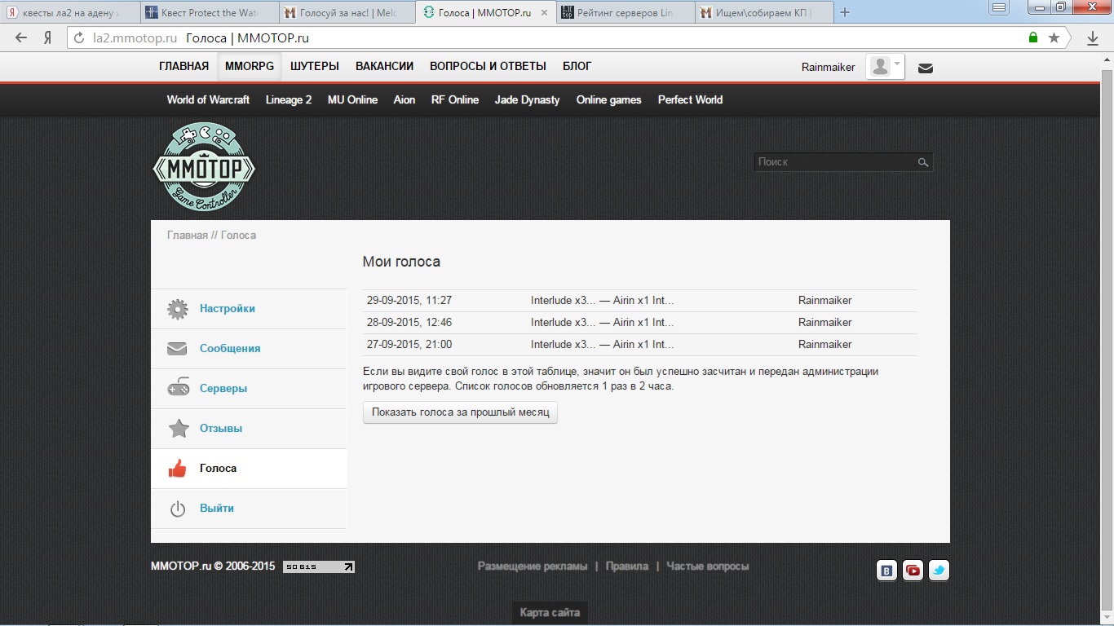Go to the Perfect World section

point(691,99)
